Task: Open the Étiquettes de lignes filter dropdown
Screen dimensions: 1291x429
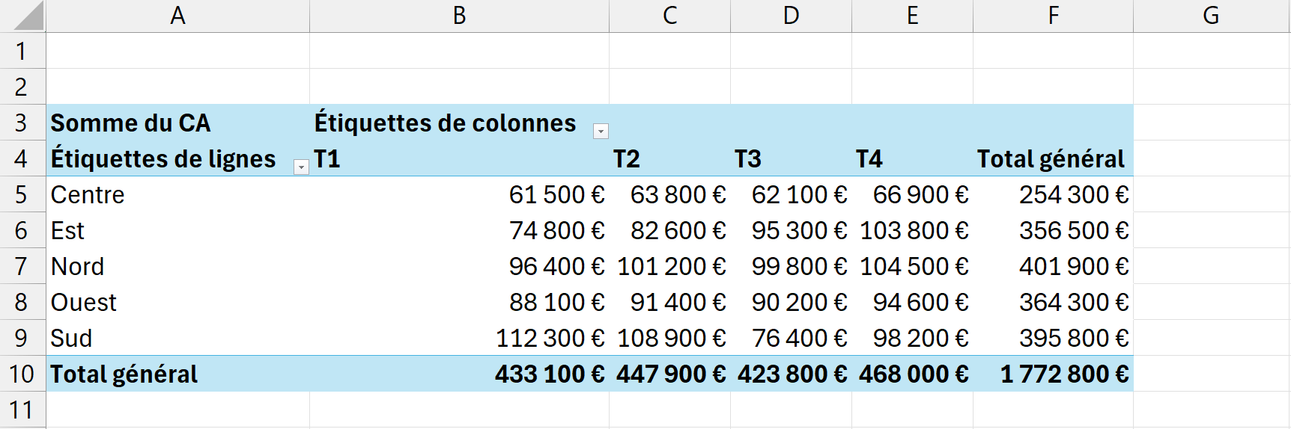Action: 301,167
